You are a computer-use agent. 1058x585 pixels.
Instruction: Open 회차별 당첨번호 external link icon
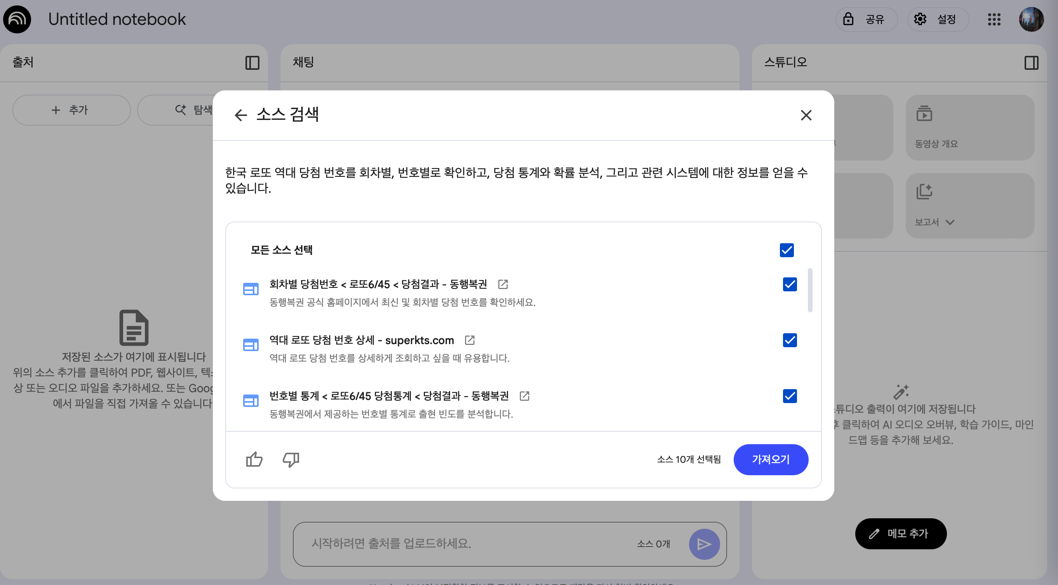click(503, 284)
